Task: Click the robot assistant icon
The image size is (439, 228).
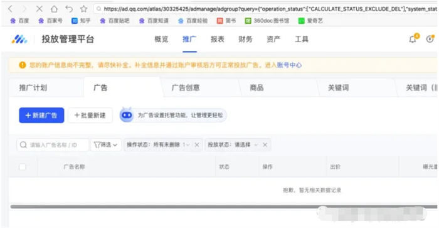Action: click(x=127, y=115)
